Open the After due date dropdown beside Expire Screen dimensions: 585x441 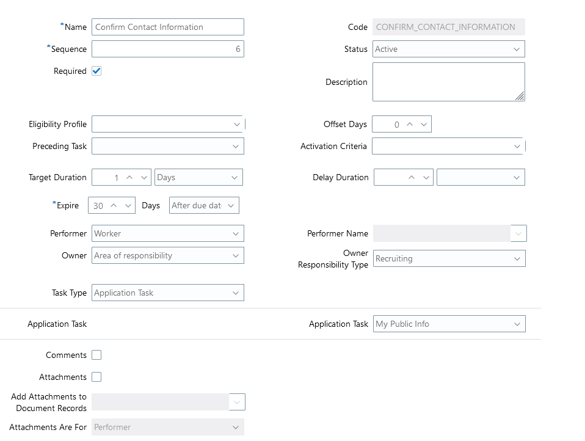click(x=231, y=205)
